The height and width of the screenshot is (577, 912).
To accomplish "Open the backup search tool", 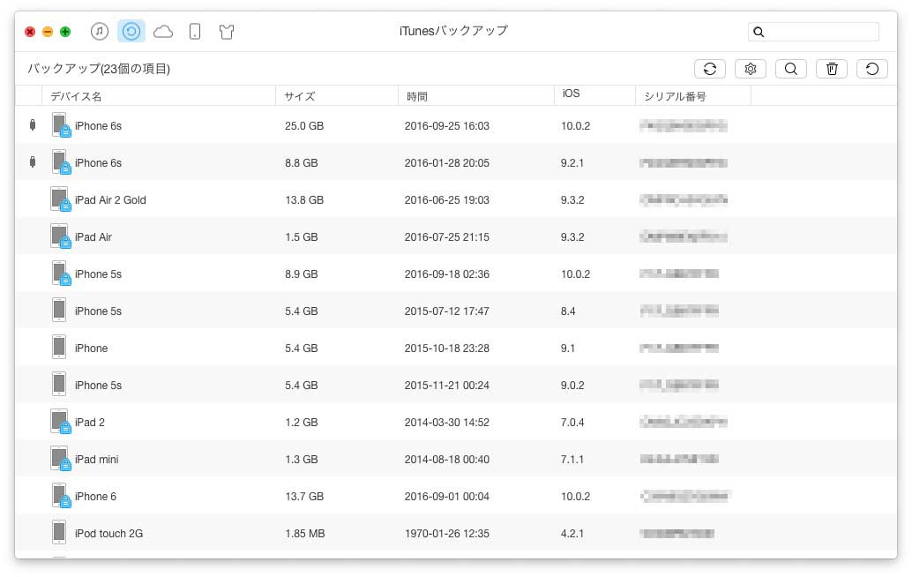I will (791, 68).
